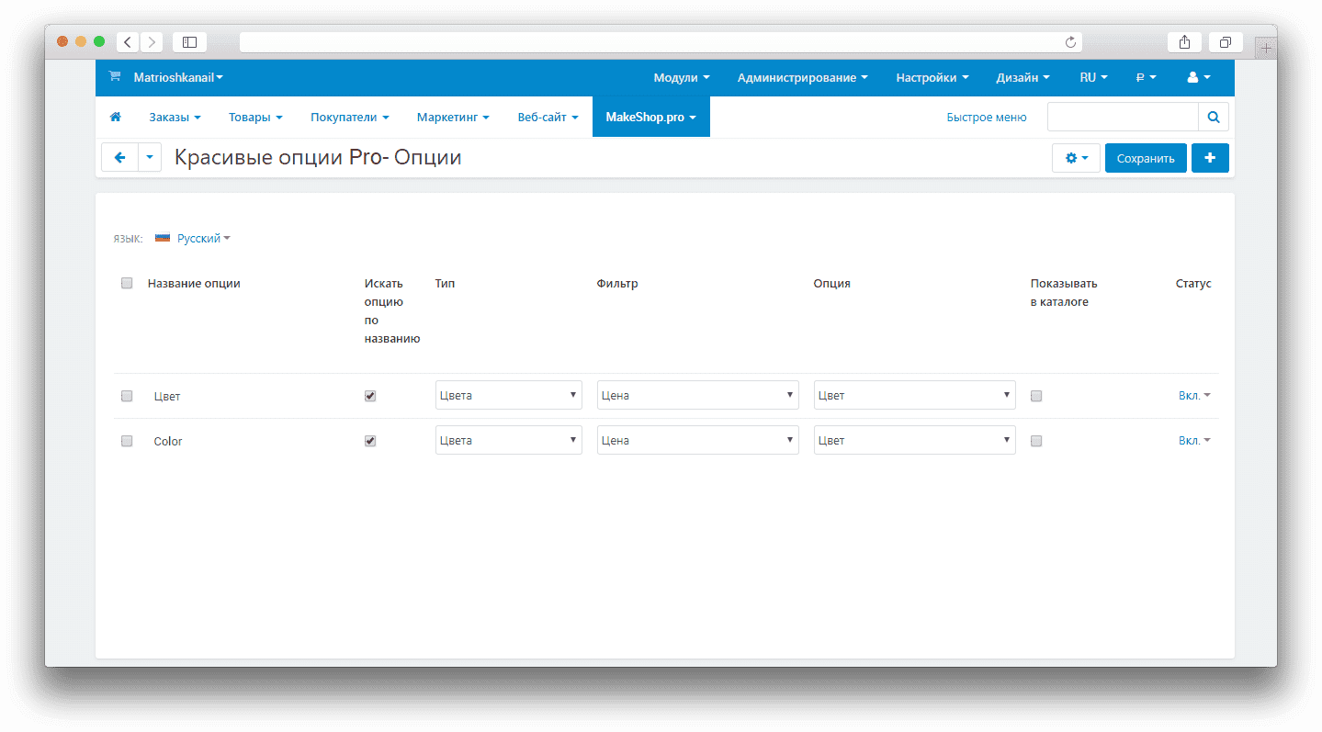Go to the home dashboard icon
The width and height of the screenshot is (1322, 732).
click(116, 118)
